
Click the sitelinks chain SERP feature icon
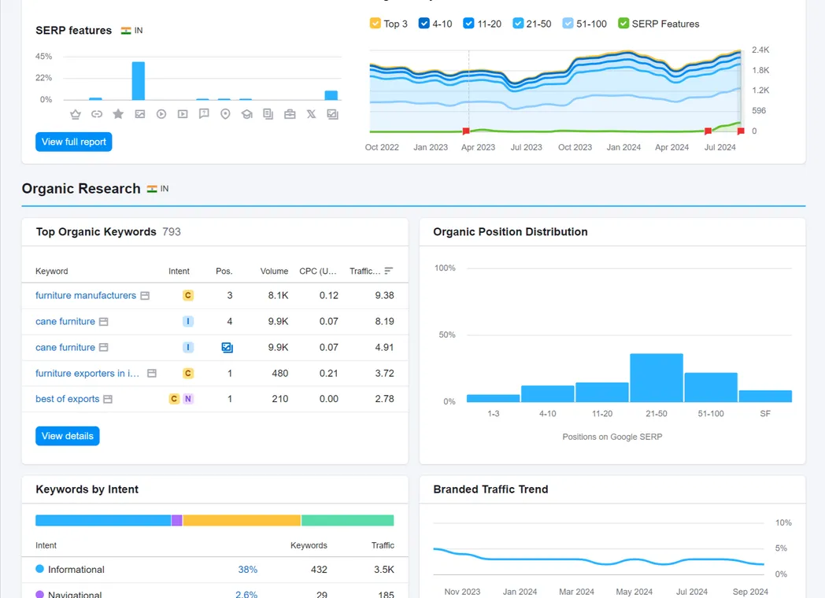pyautogui.click(x=97, y=114)
